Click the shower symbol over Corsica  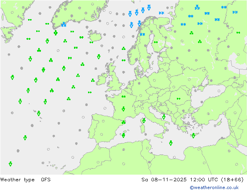(144, 120)
